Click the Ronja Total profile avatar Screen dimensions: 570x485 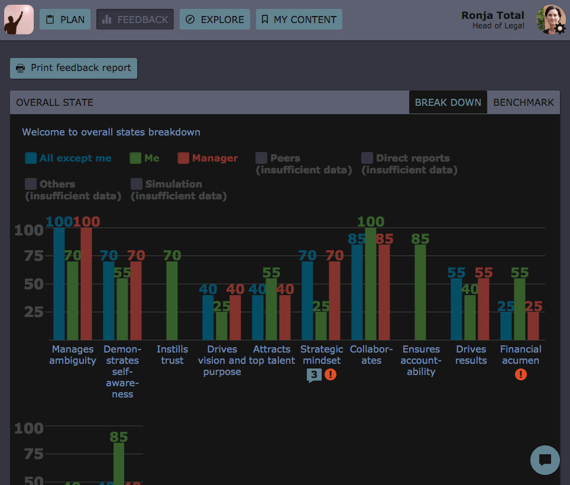[550, 20]
